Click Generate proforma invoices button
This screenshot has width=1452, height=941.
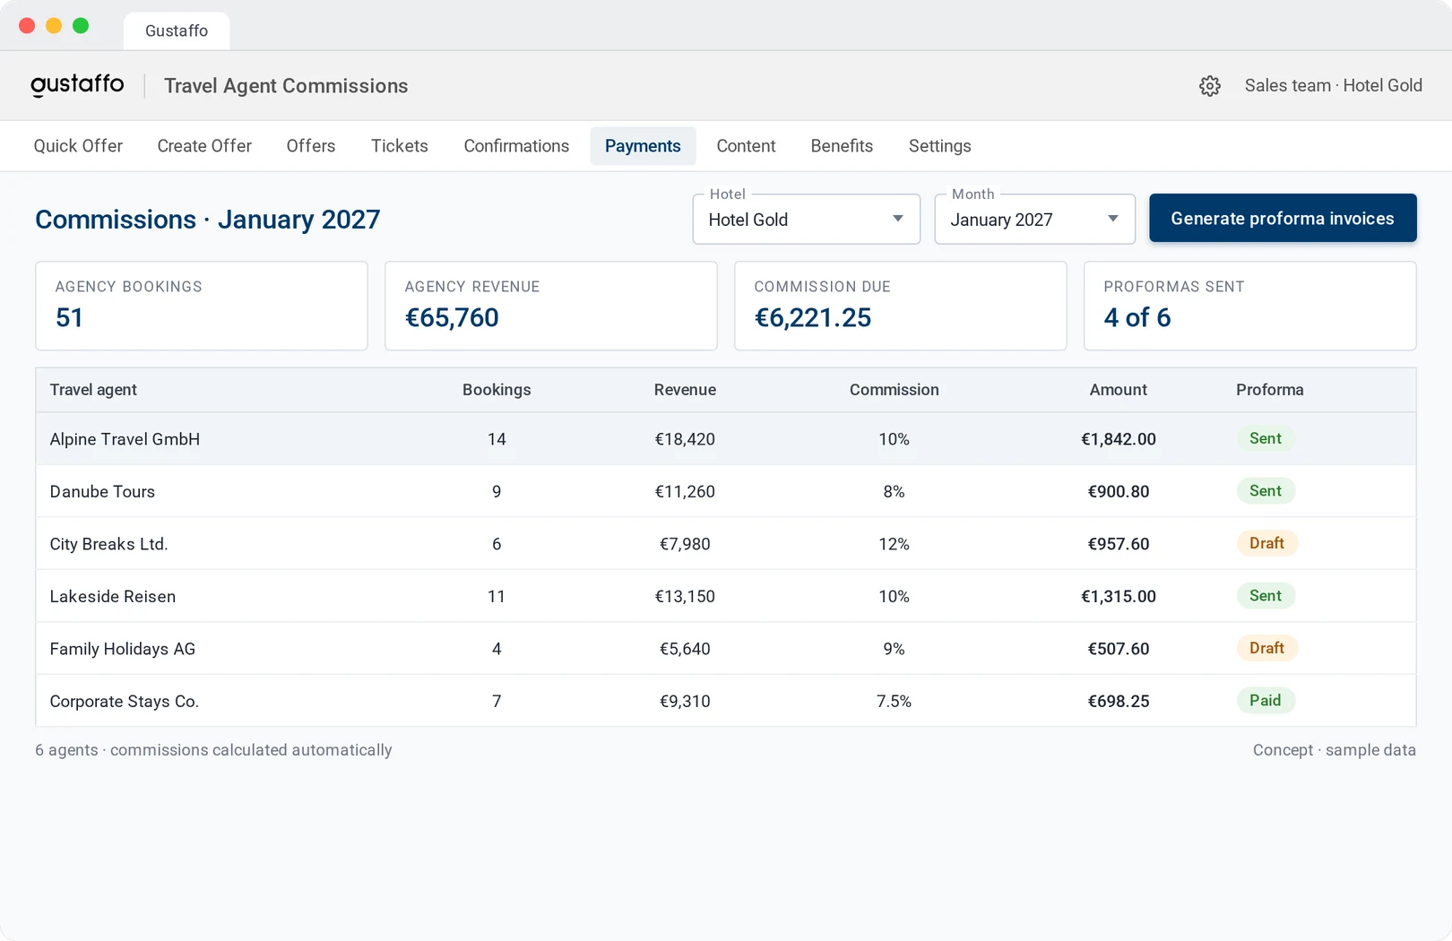tap(1283, 219)
